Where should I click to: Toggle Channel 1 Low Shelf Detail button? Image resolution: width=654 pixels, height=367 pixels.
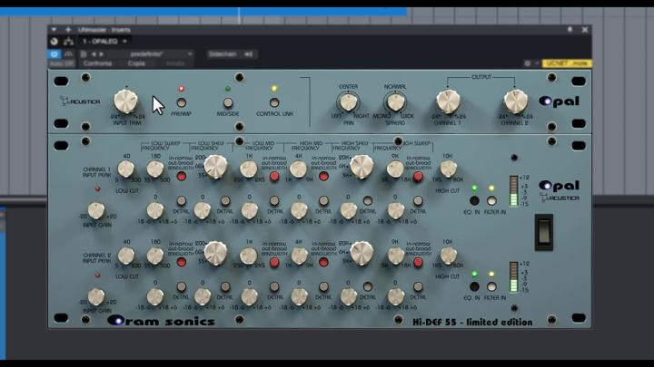(x=225, y=201)
